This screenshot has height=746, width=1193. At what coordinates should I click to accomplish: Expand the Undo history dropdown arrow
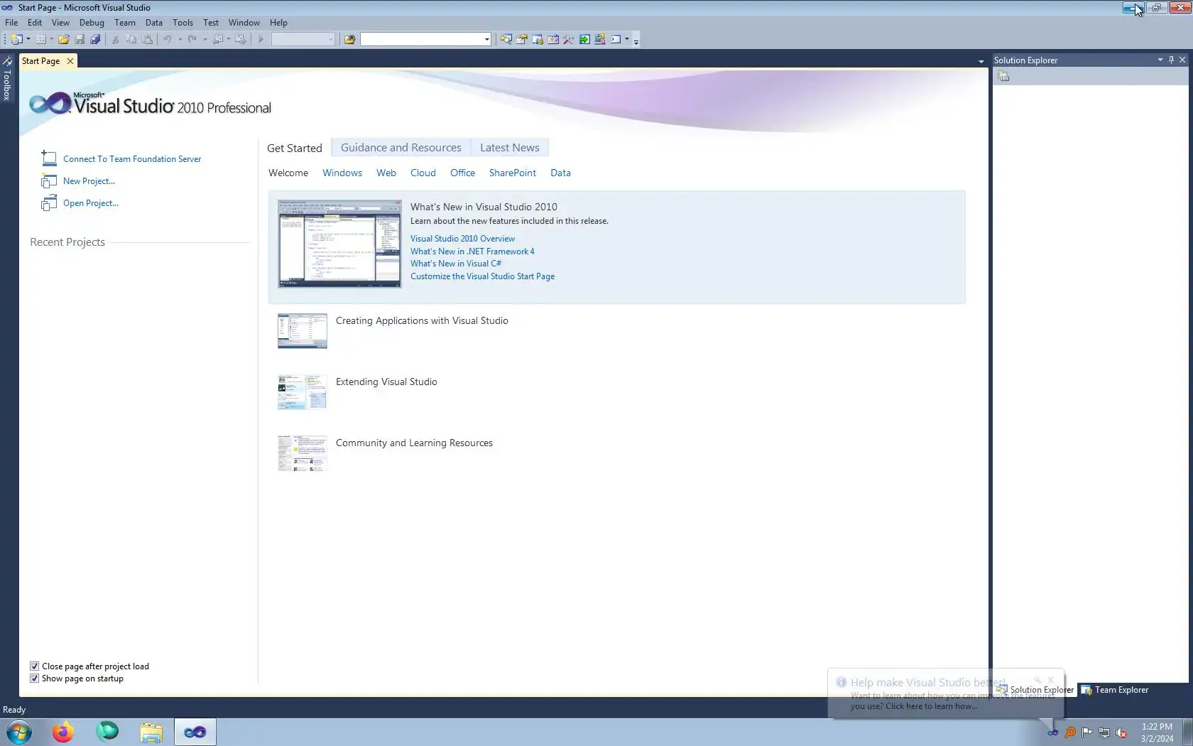[x=180, y=40]
